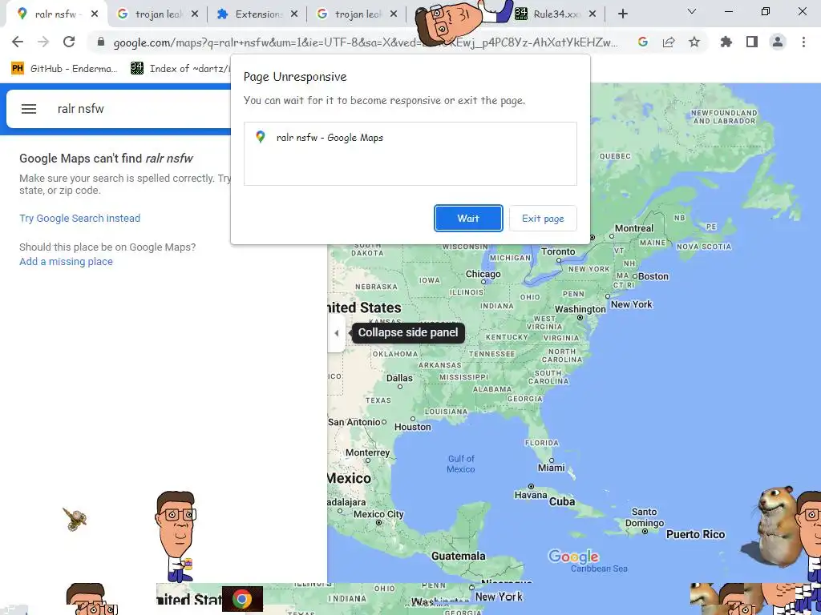Click the Wait button in dialog
Screen dimensions: 821x615
(x=468, y=218)
